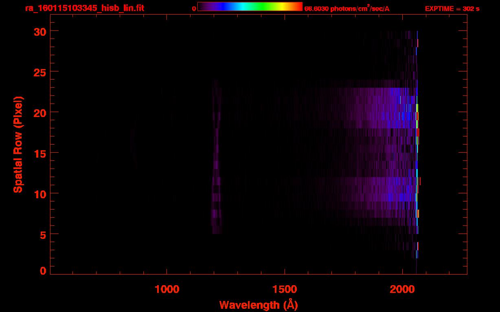Click the x-axis tick label 2000
Image resolution: width=500 pixels, height=312 pixels.
tap(402, 289)
